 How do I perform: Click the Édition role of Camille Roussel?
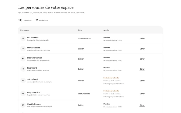pyautogui.click(x=81, y=105)
